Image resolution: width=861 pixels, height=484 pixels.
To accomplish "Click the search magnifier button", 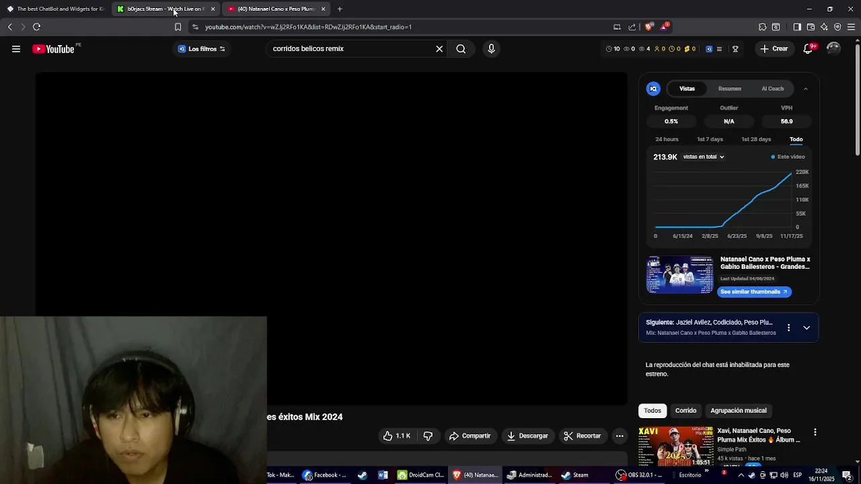I will [x=461, y=49].
